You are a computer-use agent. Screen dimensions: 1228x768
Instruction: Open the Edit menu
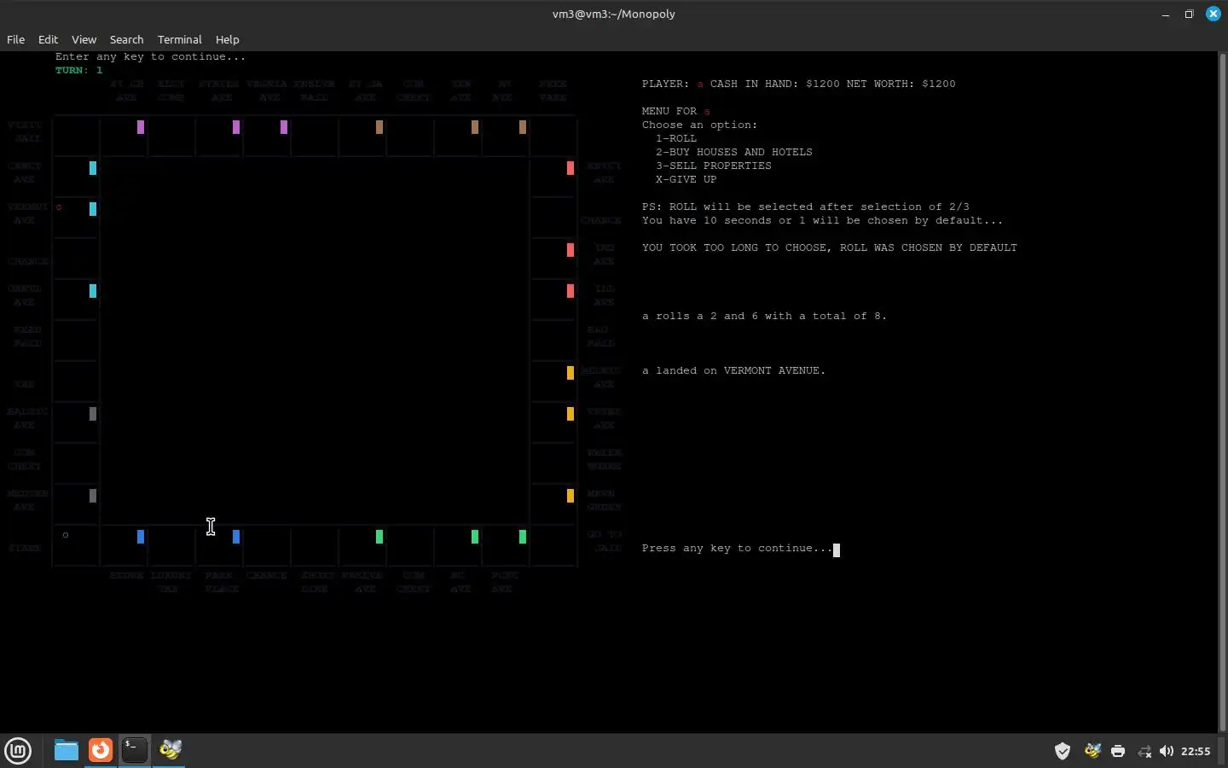click(48, 39)
